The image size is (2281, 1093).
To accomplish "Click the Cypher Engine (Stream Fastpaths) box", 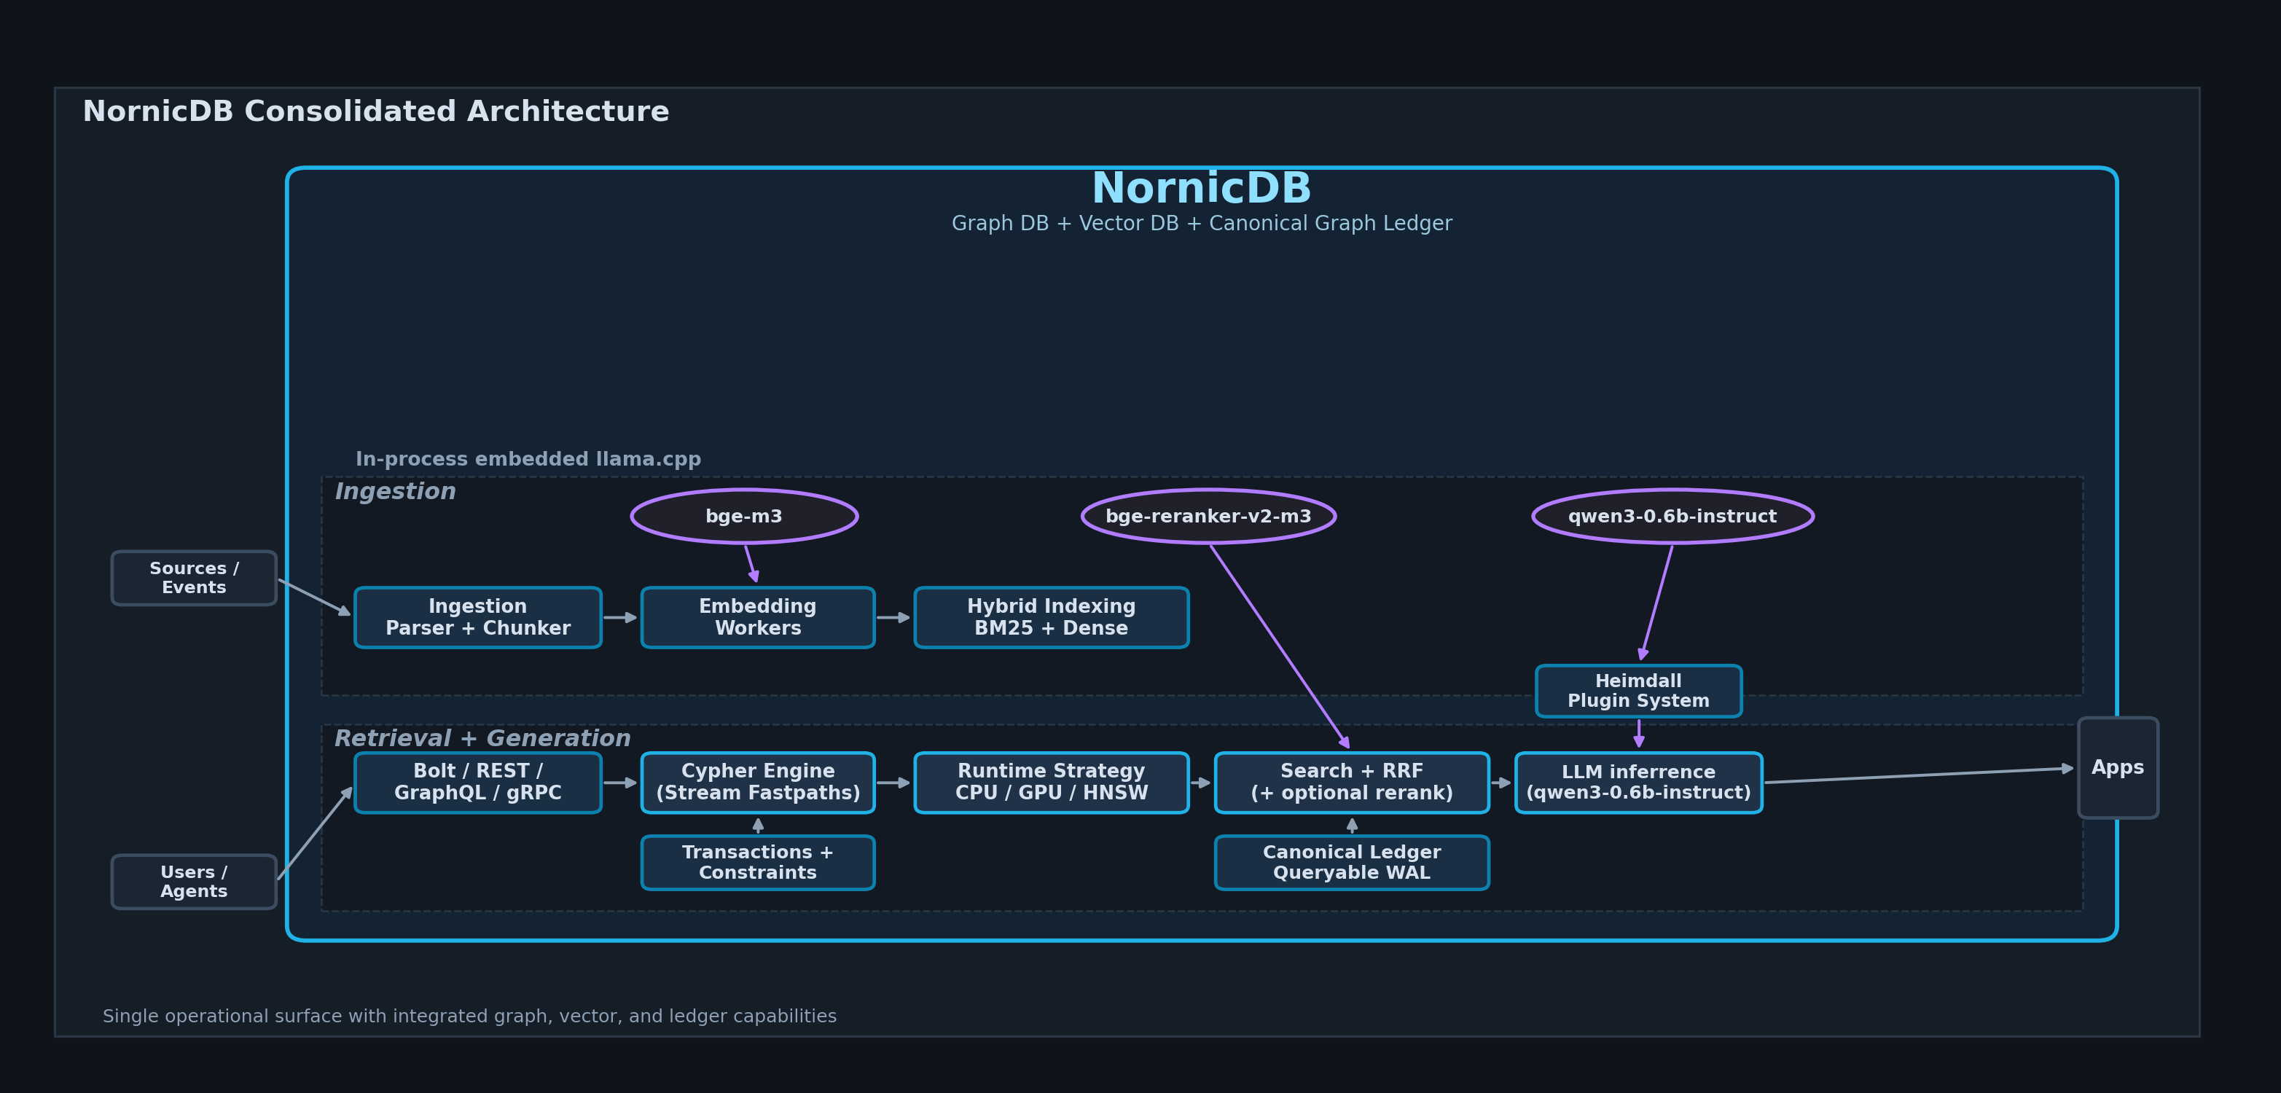I will 758,783.
